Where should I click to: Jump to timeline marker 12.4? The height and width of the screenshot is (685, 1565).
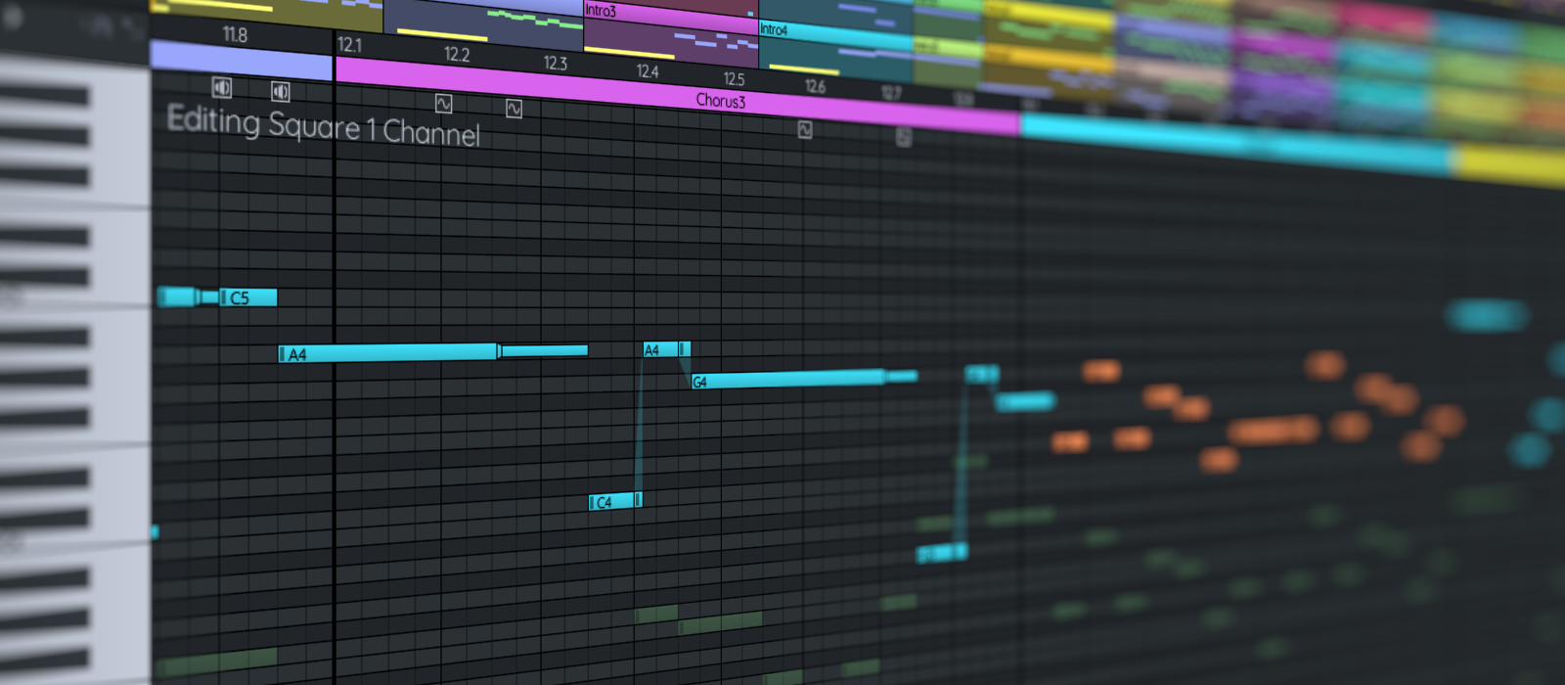point(647,71)
